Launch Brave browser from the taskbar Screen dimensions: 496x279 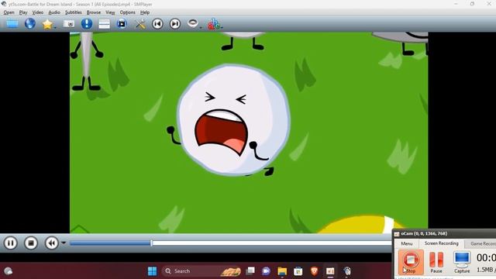click(314, 271)
